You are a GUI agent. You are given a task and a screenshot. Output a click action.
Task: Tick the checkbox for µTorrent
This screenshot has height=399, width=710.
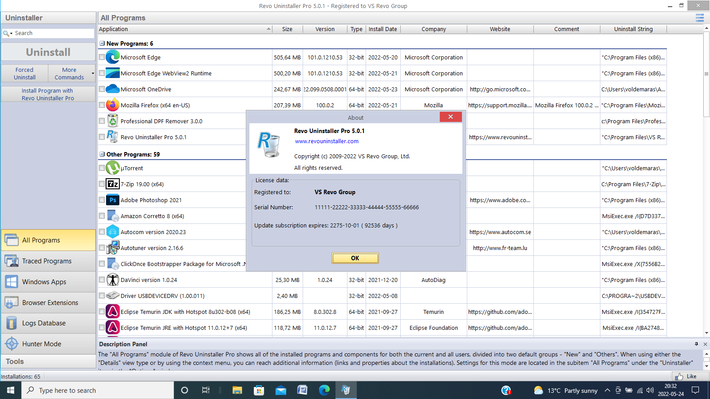pos(102,168)
